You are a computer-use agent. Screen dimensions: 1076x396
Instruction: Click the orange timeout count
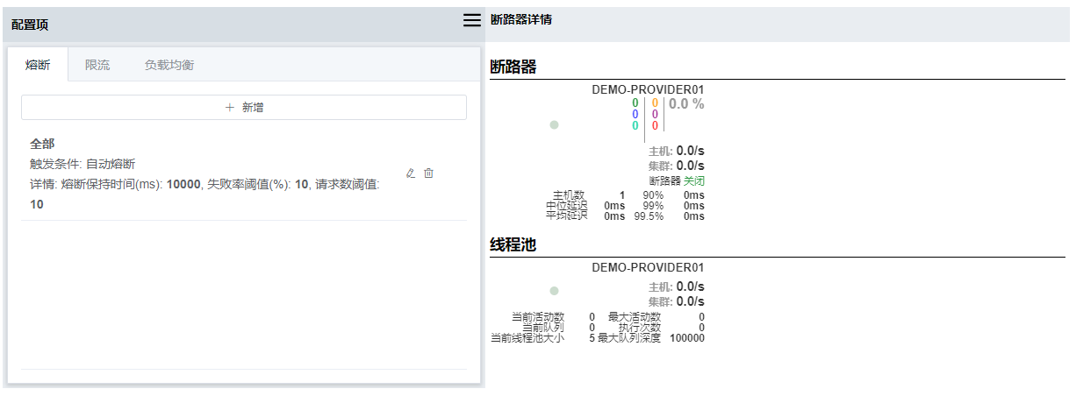(x=655, y=103)
